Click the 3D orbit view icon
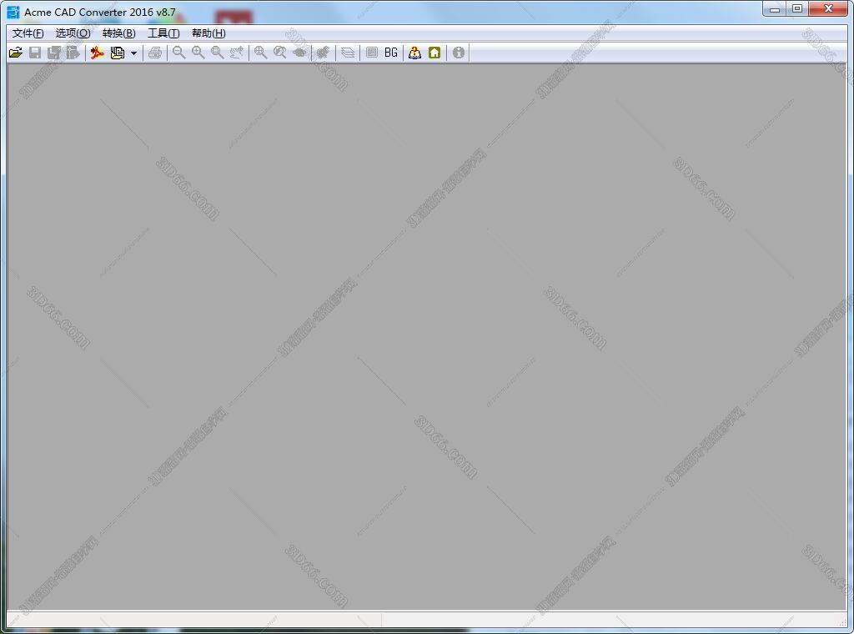This screenshot has height=634, width=854. [299, 53]
